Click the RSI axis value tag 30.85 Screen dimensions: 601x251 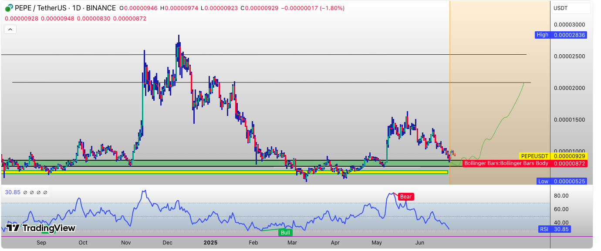coord(560,229)
